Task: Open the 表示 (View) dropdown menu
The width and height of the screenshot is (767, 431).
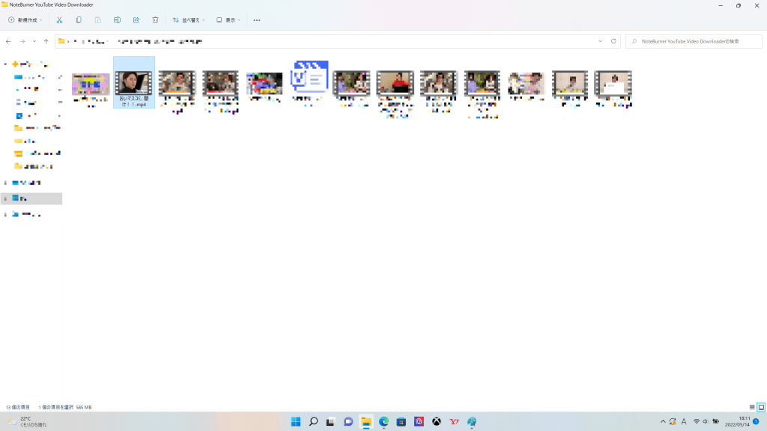Action: tap(228, 20)
